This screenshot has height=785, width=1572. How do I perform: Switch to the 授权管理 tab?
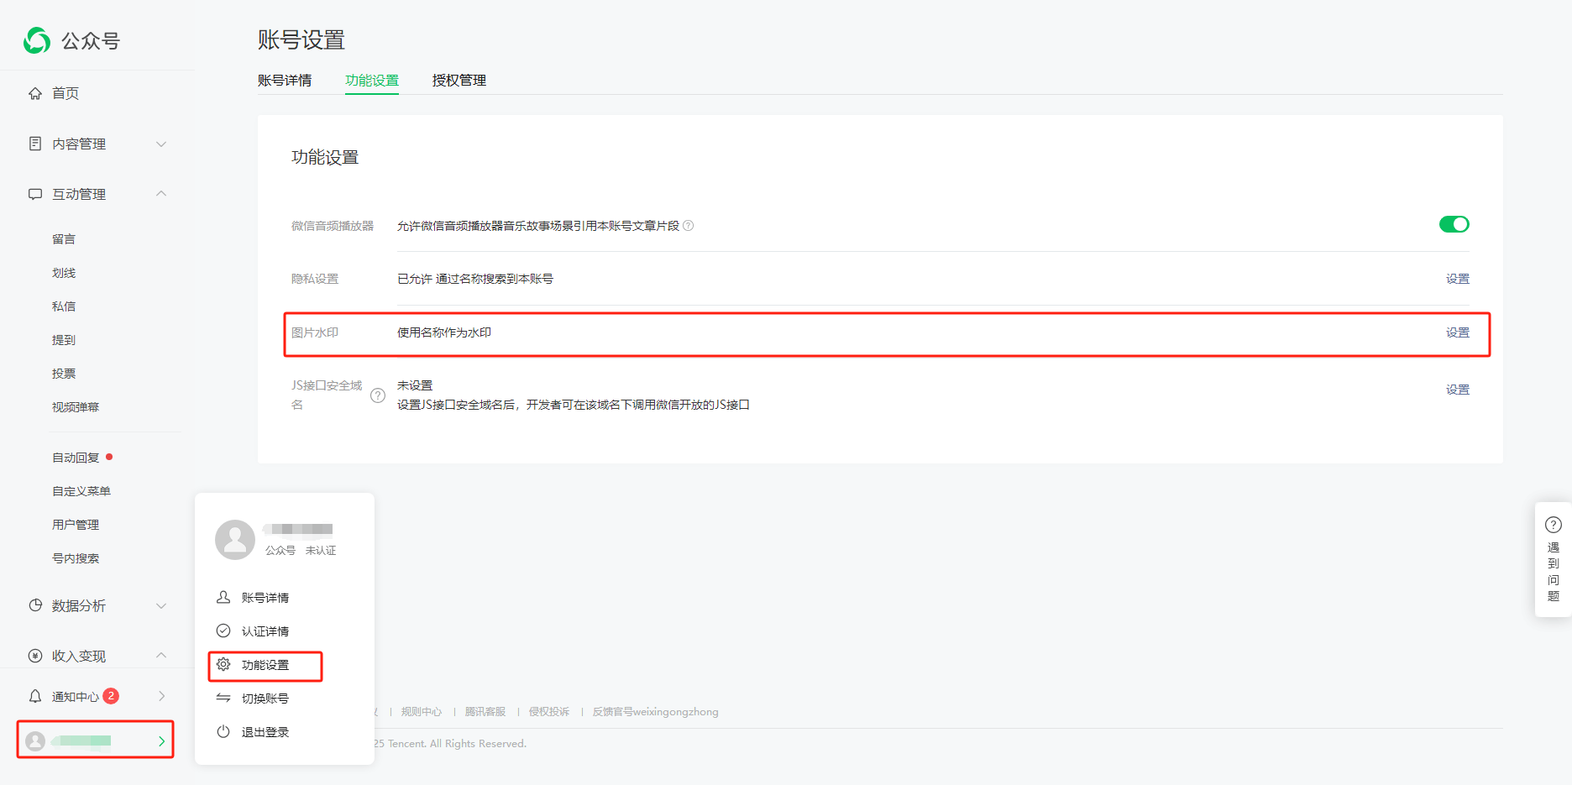tap(458, 81)
